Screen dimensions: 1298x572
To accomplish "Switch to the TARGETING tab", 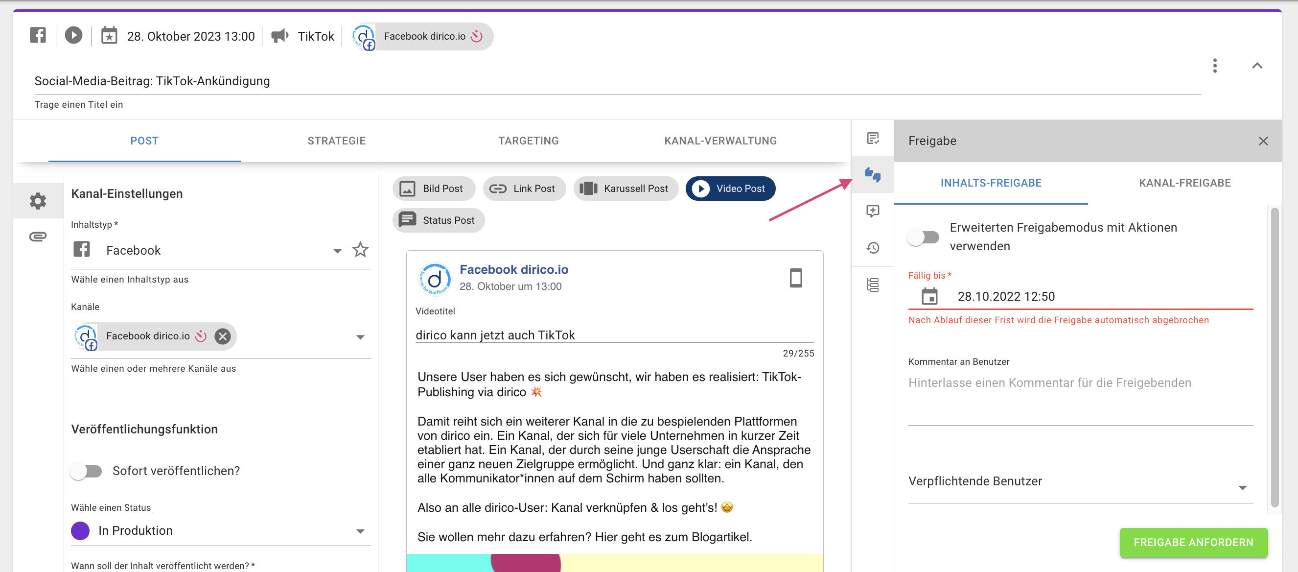I will [529, 141].
